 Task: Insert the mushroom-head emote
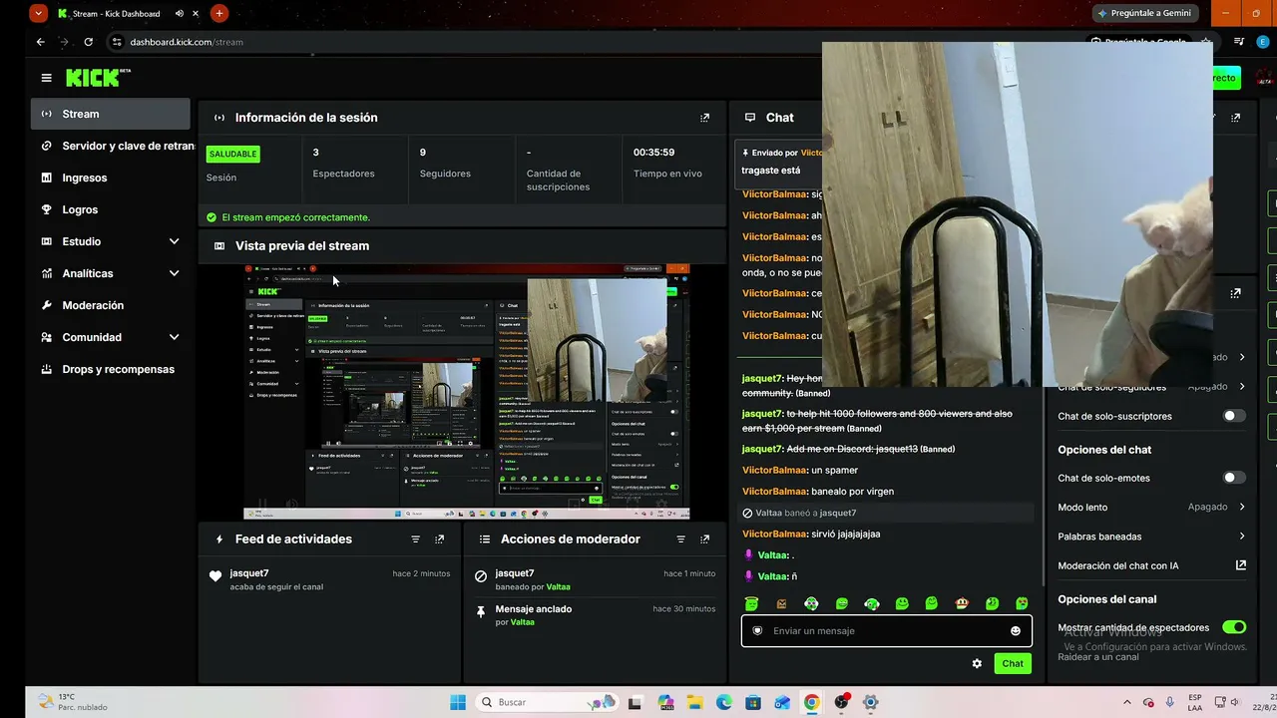[x=962, y=603]
